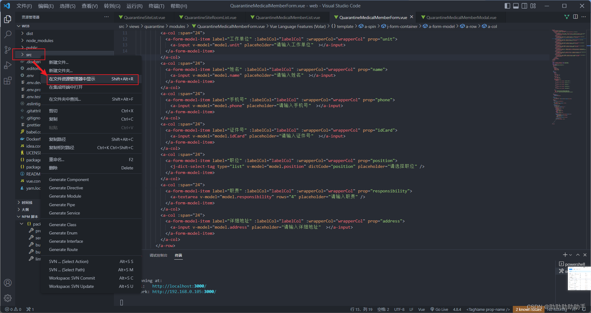Click UTF-8 encoding in status bar
This screenshot has width=591, height=313.
[399, 309]
